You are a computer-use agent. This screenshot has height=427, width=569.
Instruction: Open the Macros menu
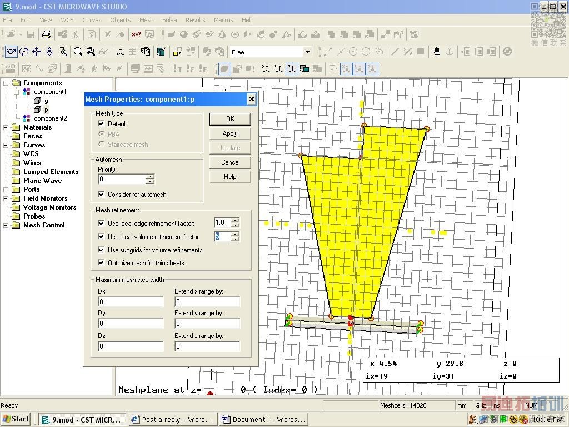point(223,20)
